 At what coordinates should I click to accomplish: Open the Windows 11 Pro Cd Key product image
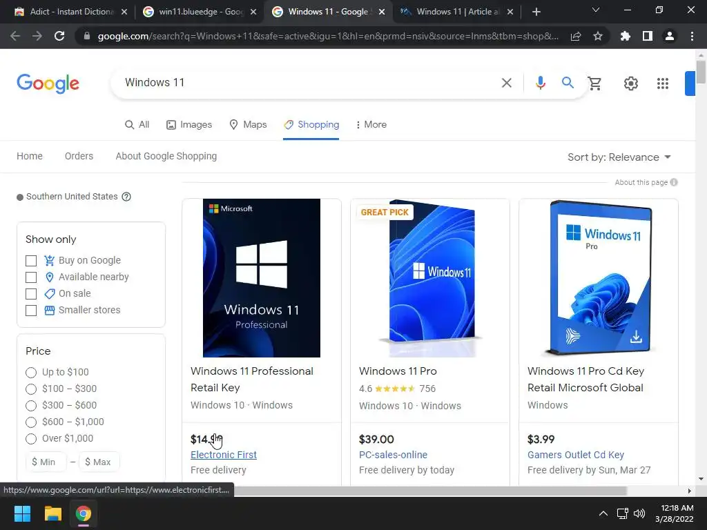coord(599,278)
